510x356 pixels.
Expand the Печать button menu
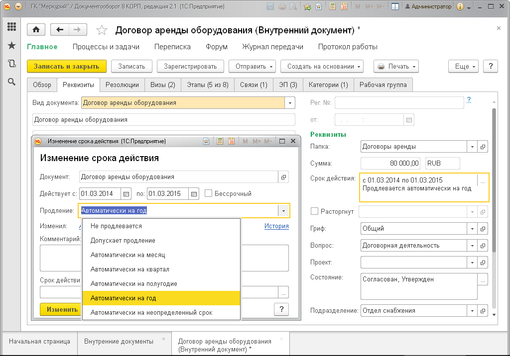point(396,66)
